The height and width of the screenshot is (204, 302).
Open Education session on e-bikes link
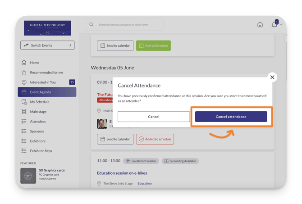coord(122,173)
